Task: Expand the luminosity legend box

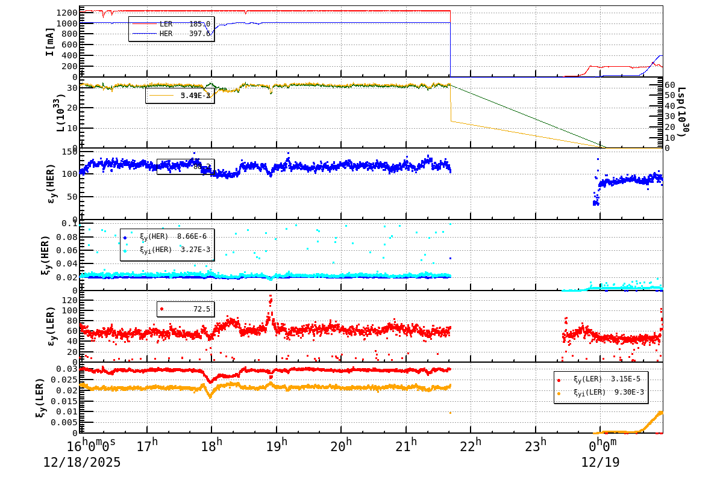Action: click(x=181, y=95)
